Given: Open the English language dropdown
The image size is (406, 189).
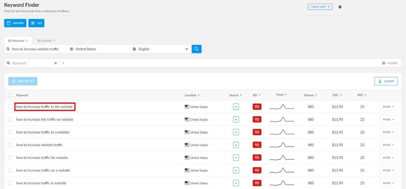Looking at the screenshot, I should click(x=160, y=49).
